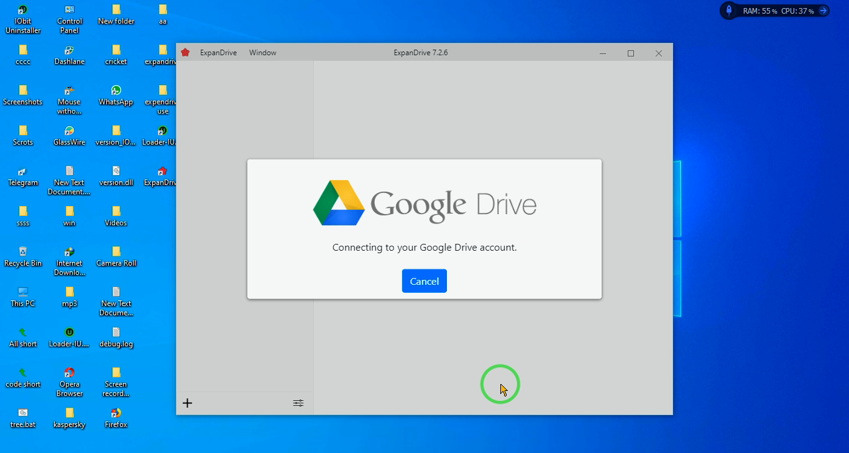The width and height of the screenshot is (849, 453).
Task: Select the Control Panel desktop icon
Action: [x=70, y=19]
